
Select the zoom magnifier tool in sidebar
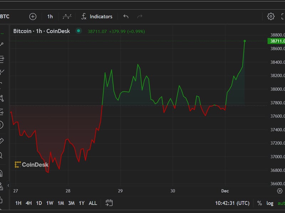[x=1, y=155]
